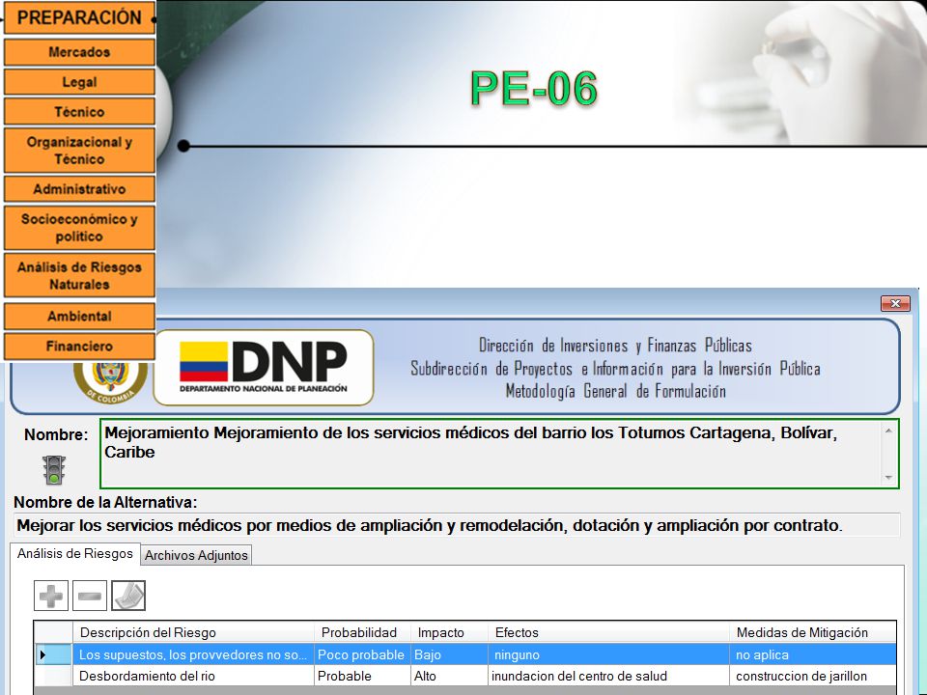Sort by Descripción del Riesgo column header
927x695 pixels.
[x=193, y=632]
